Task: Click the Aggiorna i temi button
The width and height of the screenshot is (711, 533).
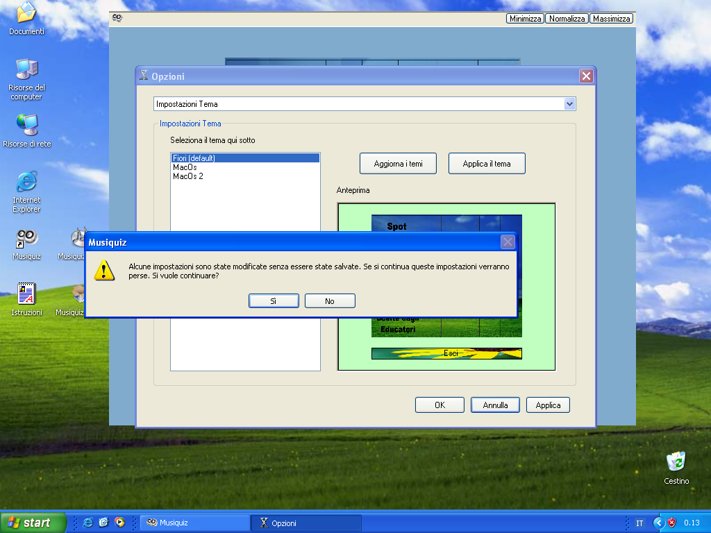Action: click(398, 164)
